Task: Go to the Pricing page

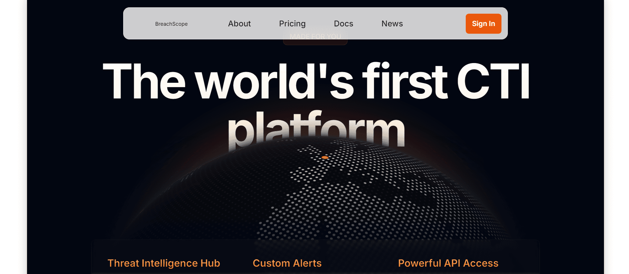Action: click(x=292, y=24)
